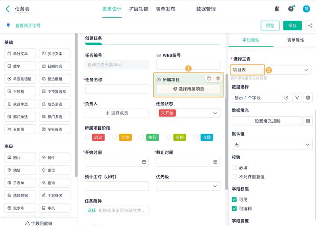Open the 任务状态 dropdown showing 未开始
Image resolution: width=316 pixels, height=226 pixels.
pos(188,113)
